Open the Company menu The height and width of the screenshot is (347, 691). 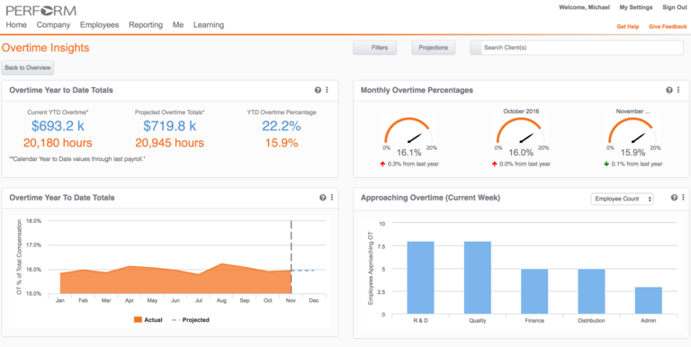[x=53, y=25]
